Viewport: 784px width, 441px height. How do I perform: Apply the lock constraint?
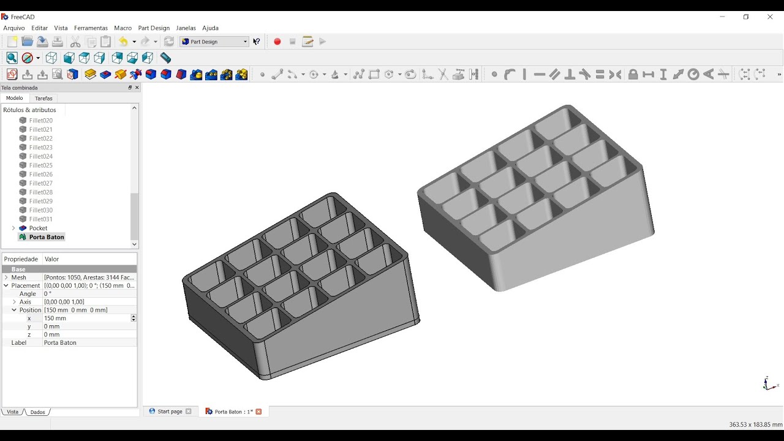pyautogui.click(x=633, y=75)
